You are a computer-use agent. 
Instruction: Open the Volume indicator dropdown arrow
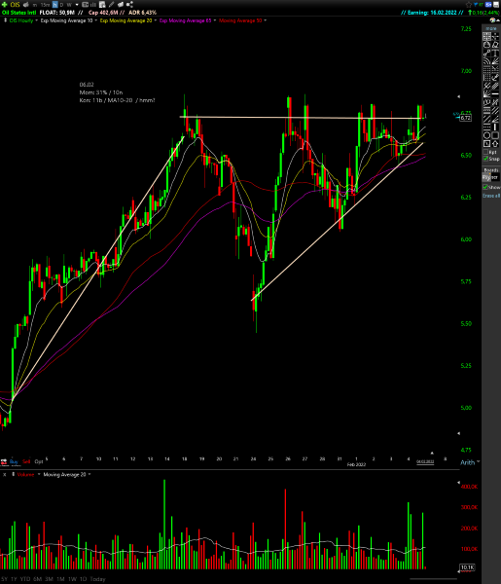tap(39, 474)
